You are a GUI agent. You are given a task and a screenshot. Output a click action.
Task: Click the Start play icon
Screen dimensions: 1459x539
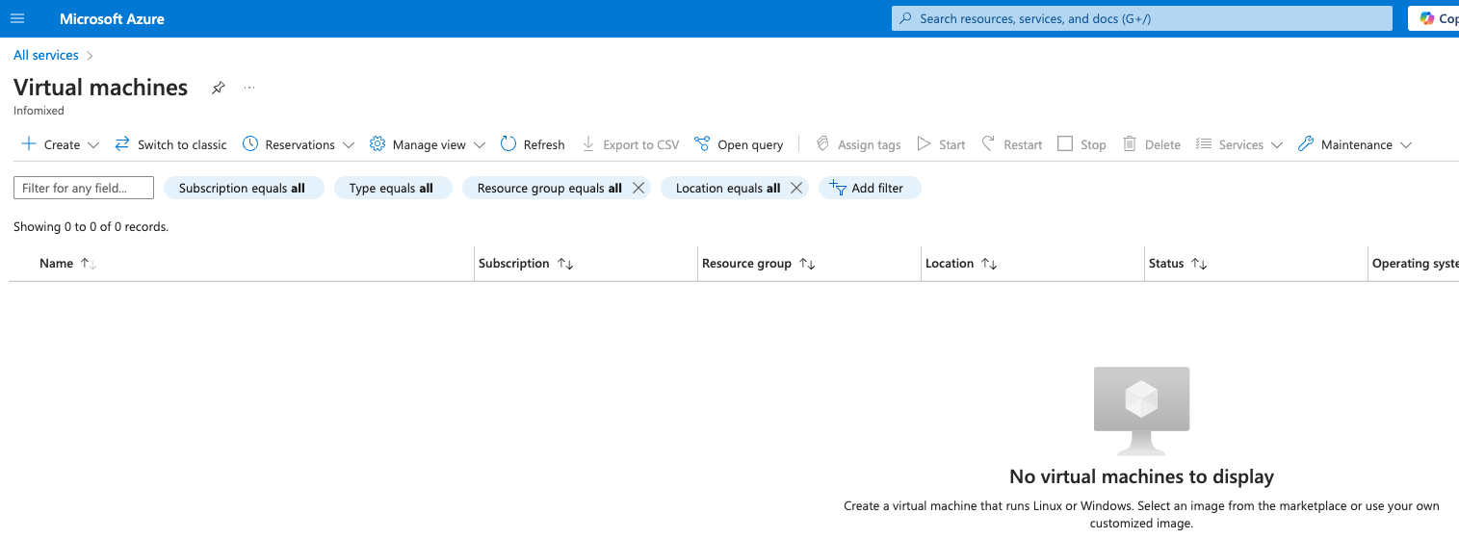click(924, 144)
